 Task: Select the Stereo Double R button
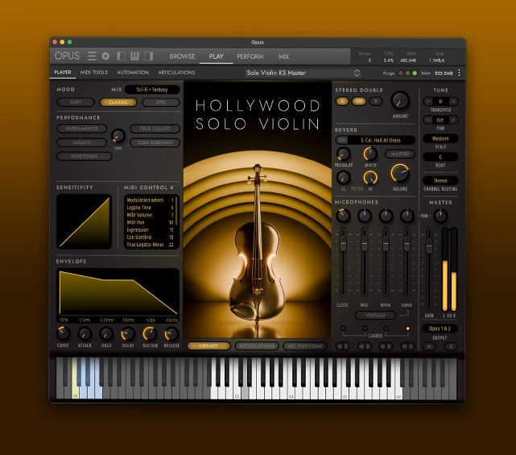pos(375,101)
